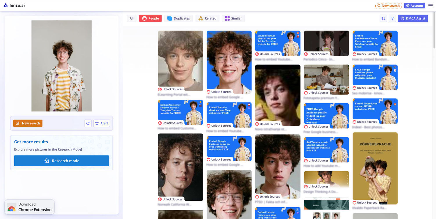Click the 'Explore more pictures in the Research Mode!' text
Image resolution: width=436 pixels, height=219 pixels.
pyautogui.click(x=48, y=149)
